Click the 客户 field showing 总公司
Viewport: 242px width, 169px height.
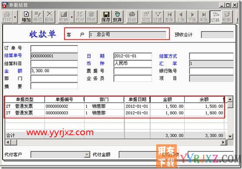(128, 35)
